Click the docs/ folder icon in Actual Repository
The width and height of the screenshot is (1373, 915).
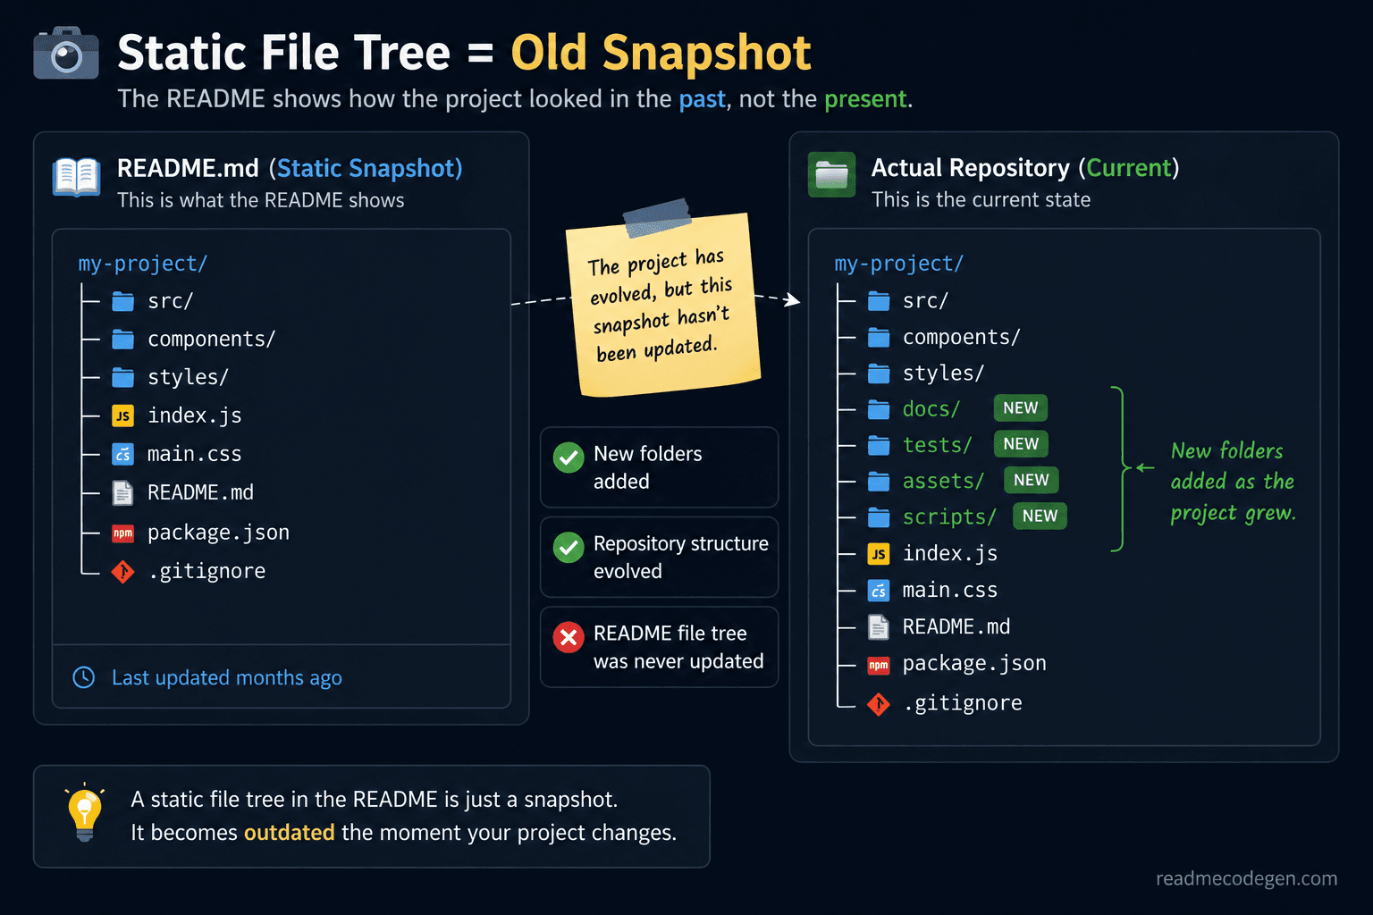(879, 409)
